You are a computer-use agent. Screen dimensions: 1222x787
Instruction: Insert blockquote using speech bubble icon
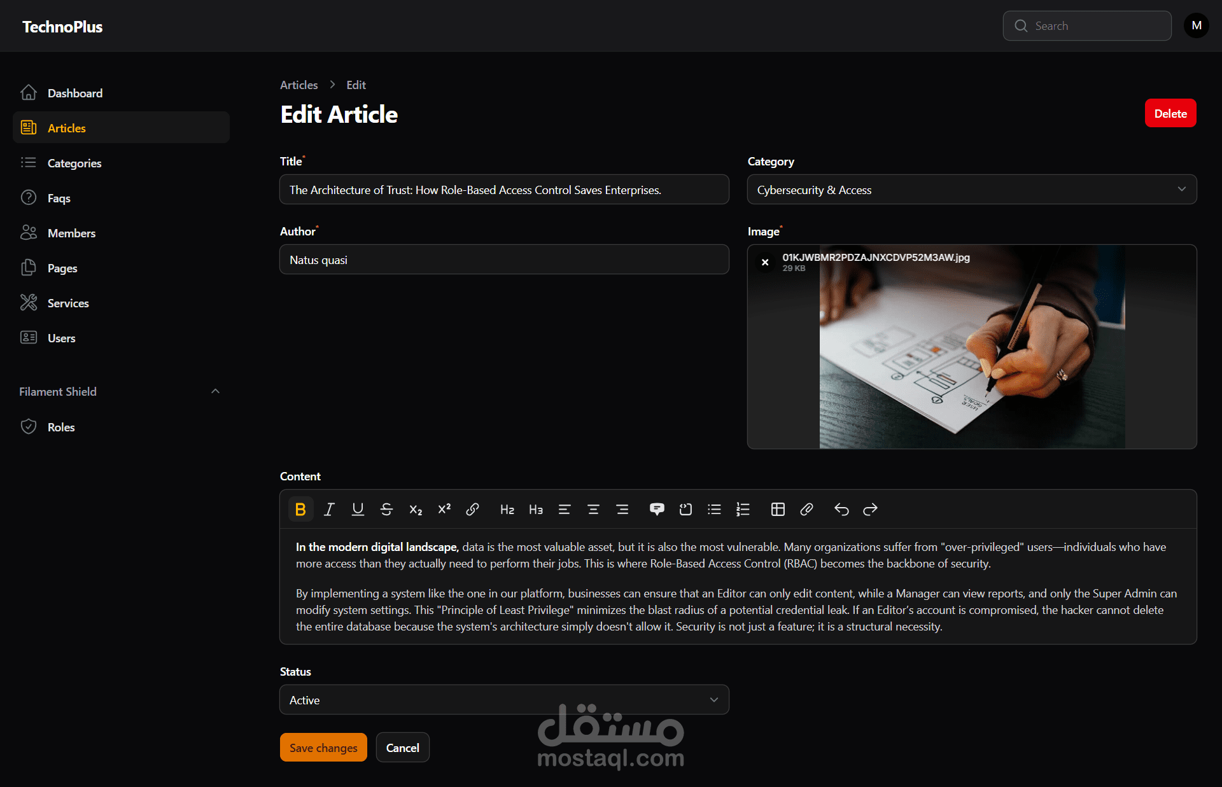[657, 510]
